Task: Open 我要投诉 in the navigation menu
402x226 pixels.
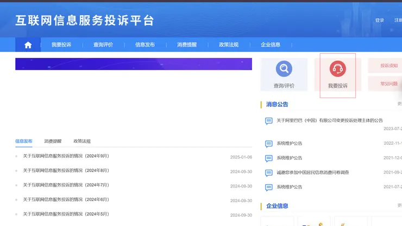Action: [x=61, y=45]
